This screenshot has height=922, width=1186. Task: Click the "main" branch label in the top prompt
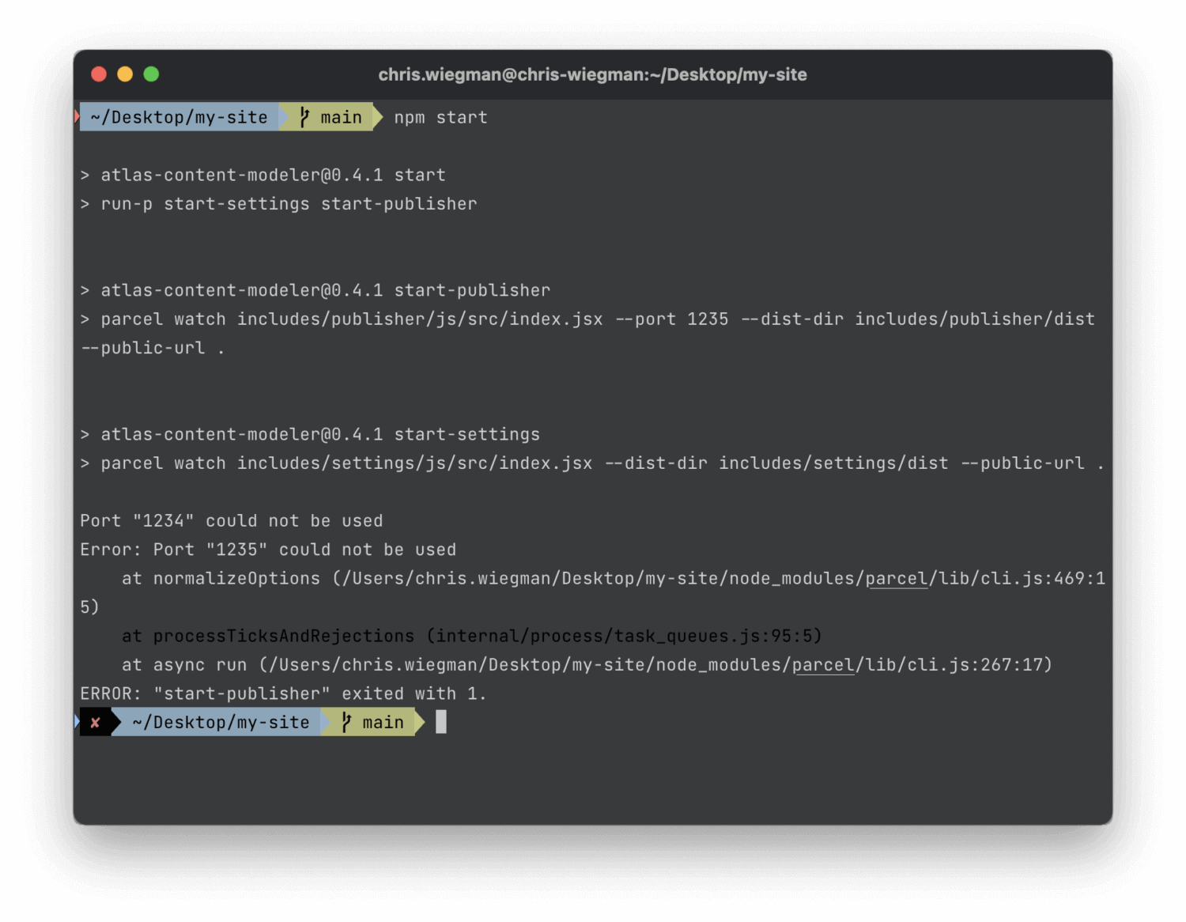[341, 118]
